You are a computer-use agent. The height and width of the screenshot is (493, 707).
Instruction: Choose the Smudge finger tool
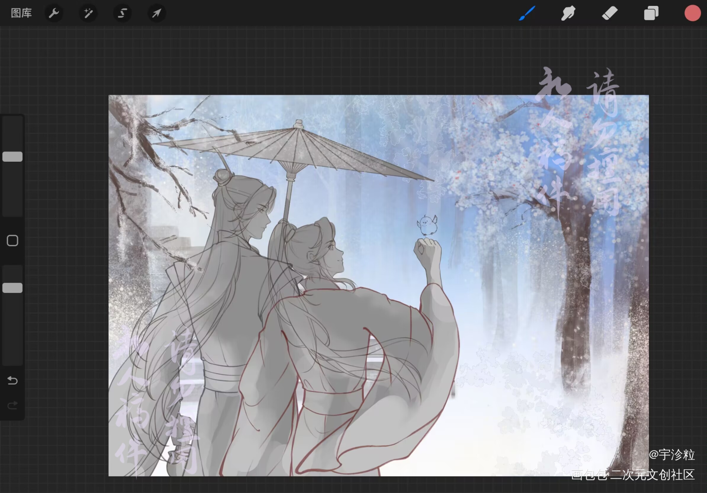tap(568, 13)
